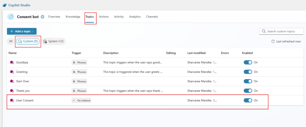The height and width of the screenshot is (127, 306).
Task: Expand the Add a topic dropdown chevron
Action: [x=33, y=31]
